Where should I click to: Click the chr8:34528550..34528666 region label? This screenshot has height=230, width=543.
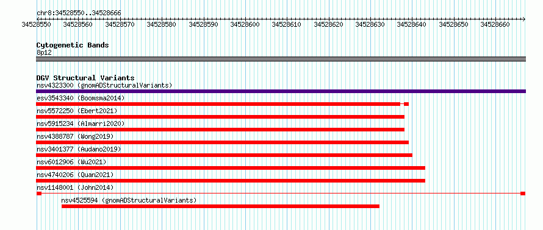coord(79,13)
